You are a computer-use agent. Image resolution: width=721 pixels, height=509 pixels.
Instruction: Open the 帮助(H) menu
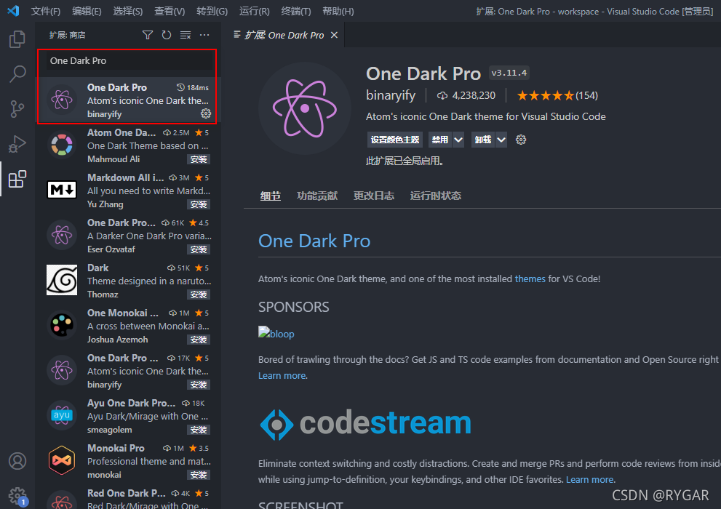pyautogui.click(x=338, y=11)
